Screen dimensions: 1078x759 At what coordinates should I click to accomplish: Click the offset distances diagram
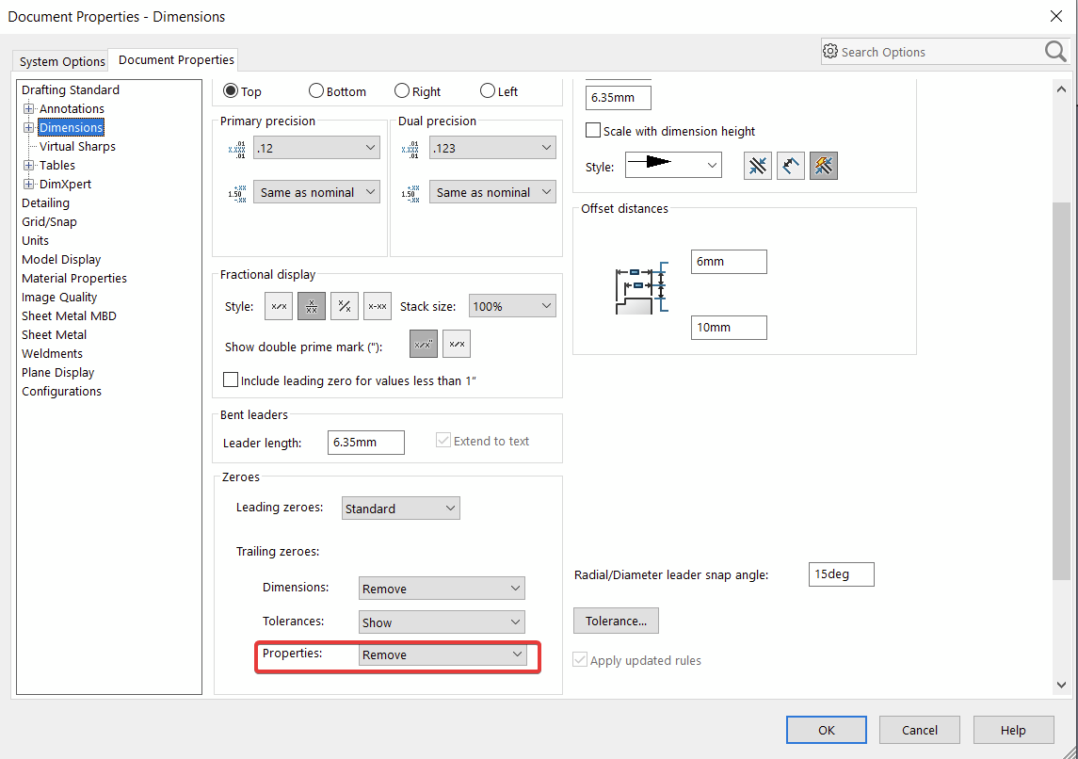pyautogui.click(x=642, y=287)
